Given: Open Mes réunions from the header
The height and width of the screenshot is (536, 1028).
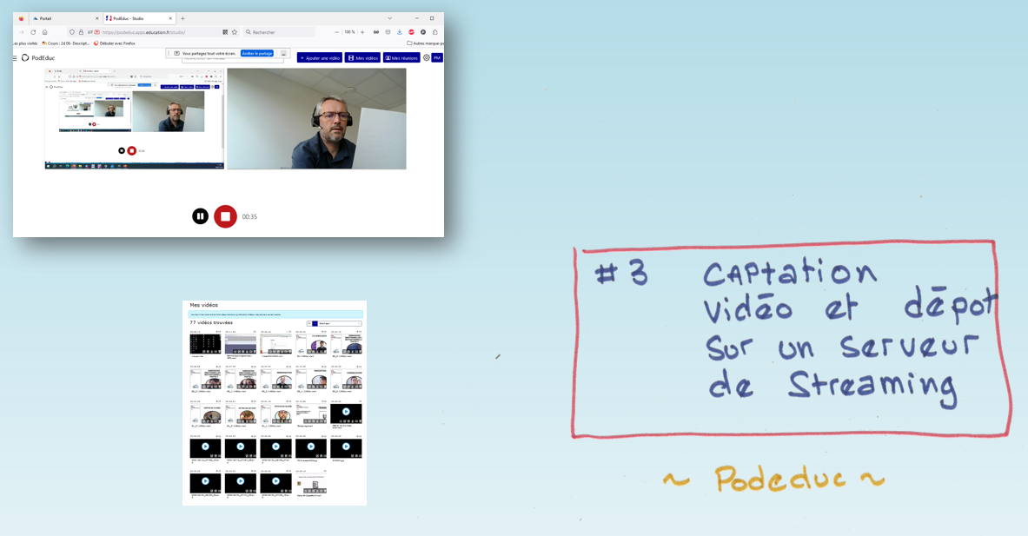Looking at the screenshot, I should pyautogui.click(x=401, y=58).
